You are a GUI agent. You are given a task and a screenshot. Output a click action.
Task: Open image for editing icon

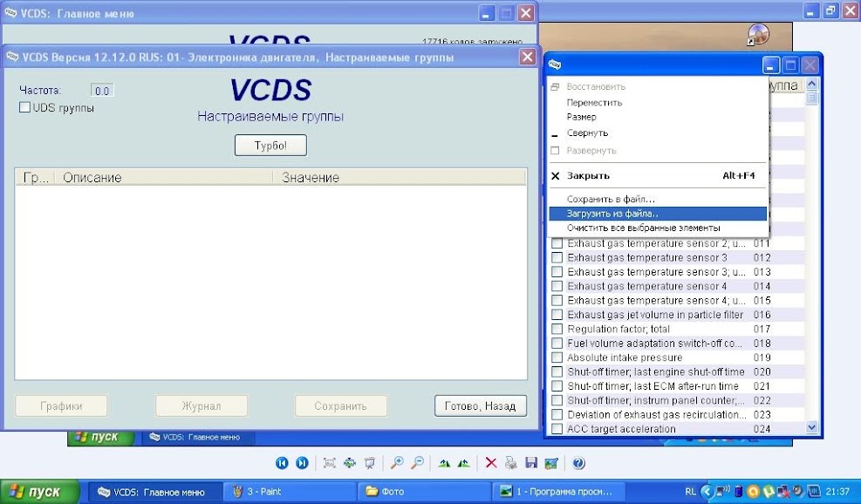click(551, 463)
